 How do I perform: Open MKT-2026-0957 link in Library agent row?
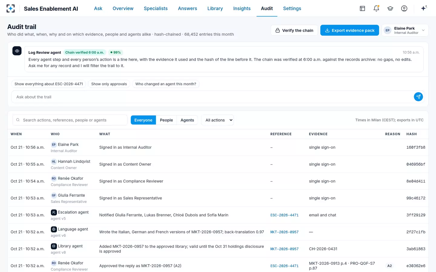point(284,249)
